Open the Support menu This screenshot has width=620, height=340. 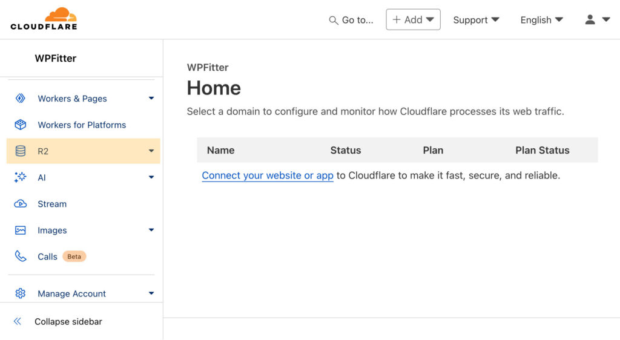(x=476, y=20)
